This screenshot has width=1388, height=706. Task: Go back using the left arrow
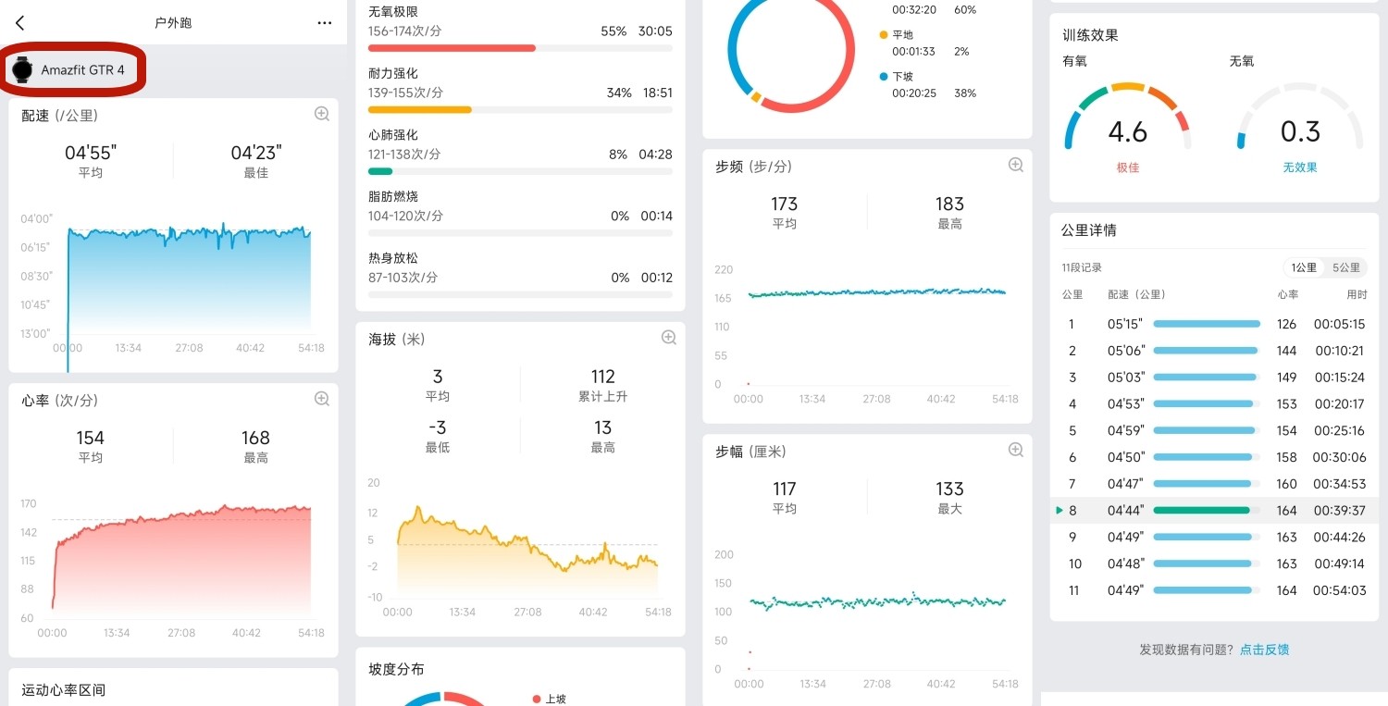(x=20, y=23)
